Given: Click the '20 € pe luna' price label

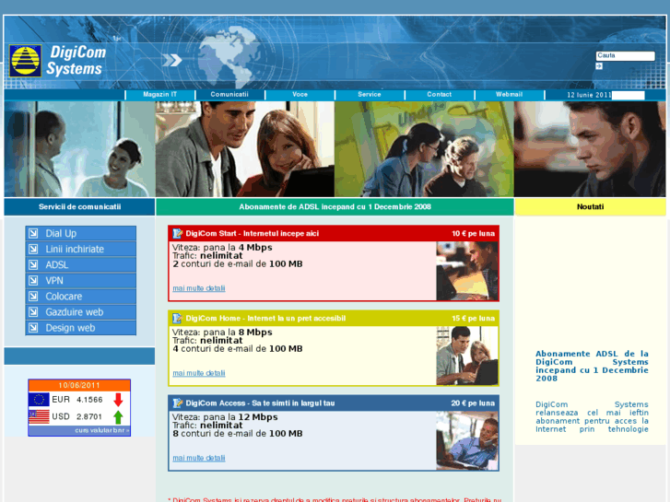Looking at the screenshot, I should [x=473, y=403].
